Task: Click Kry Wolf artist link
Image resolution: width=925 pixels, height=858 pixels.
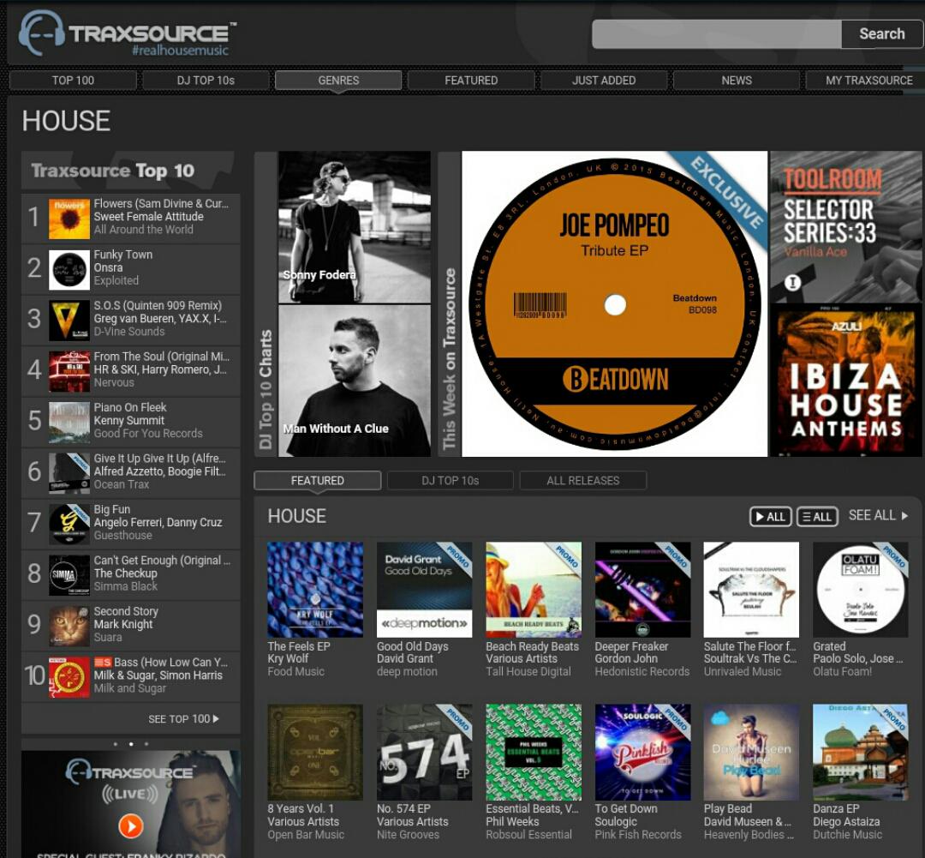Action: point(288,659)
